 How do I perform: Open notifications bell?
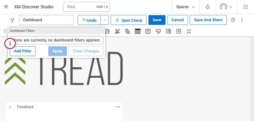pos(207,7)
